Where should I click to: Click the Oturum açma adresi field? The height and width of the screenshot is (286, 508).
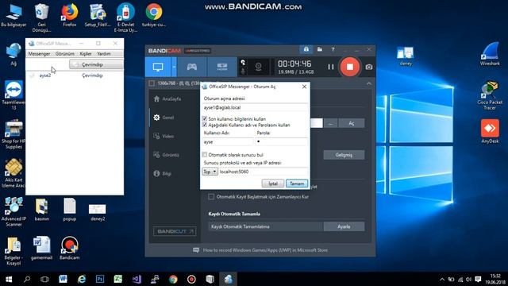click(255, 107)
